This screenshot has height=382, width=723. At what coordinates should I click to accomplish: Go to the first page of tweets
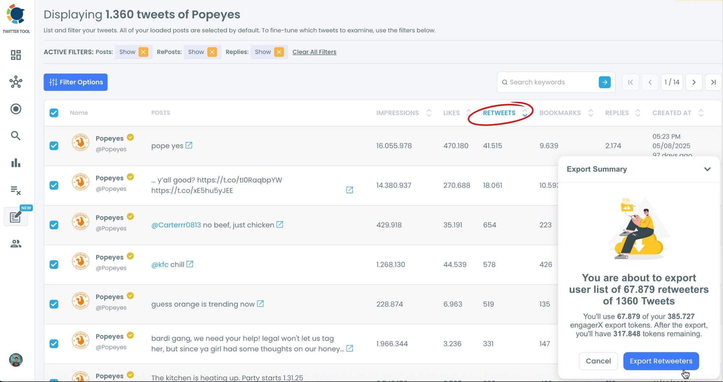click(x=630, y=82)
